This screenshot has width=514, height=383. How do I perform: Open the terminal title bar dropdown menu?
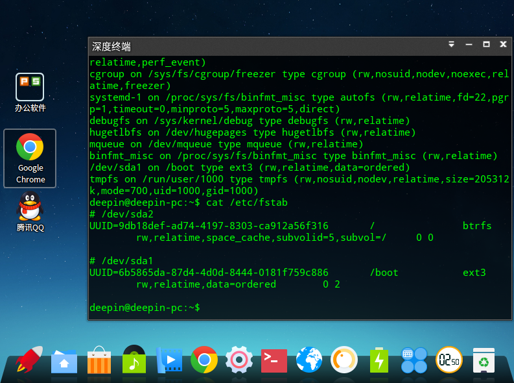tap(452, 45)
